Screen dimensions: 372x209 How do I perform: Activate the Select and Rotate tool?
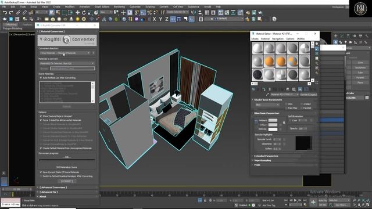(84, 13)
